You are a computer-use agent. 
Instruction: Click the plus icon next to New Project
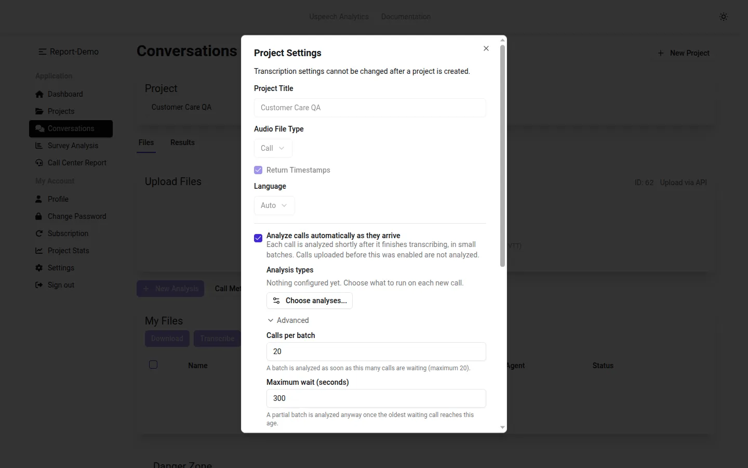point(661,53)
